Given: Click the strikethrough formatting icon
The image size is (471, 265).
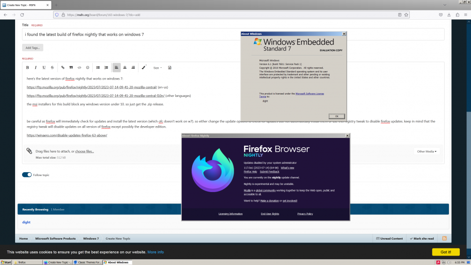Looking at the screenshot, I should tap(52, 68).
